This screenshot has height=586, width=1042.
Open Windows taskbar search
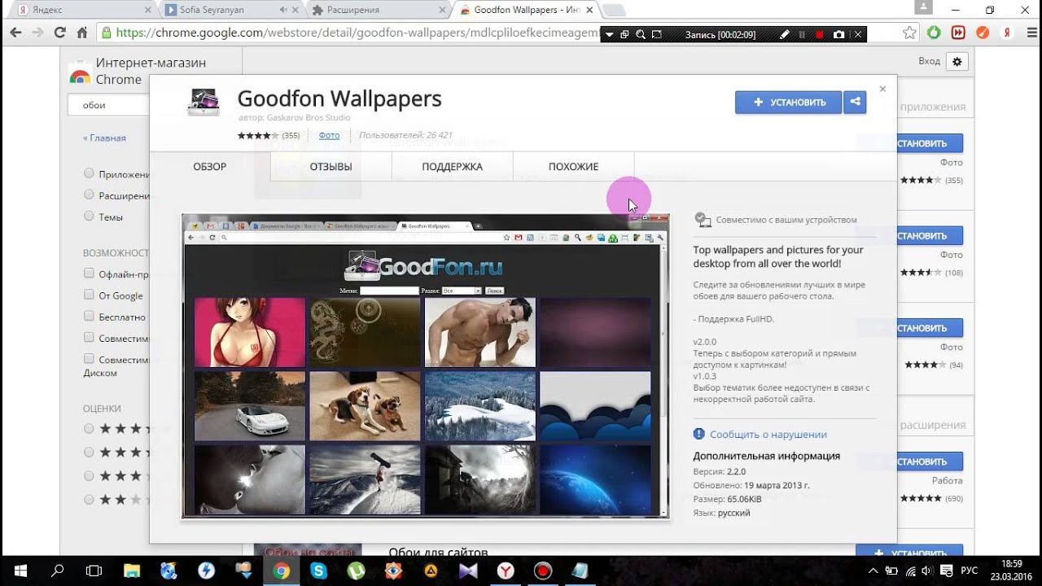(57, 571)
